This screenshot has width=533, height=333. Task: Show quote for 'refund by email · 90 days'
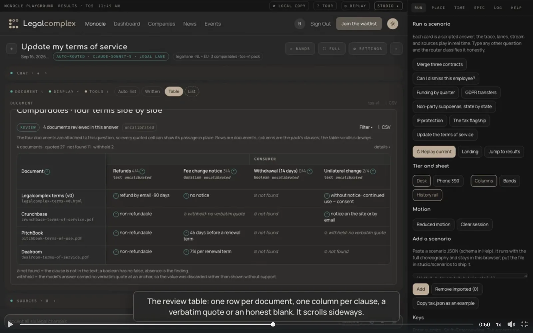click(116, 196)
